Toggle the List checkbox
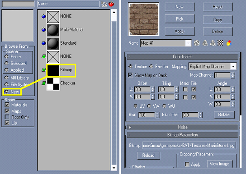 tap(7, 123)
